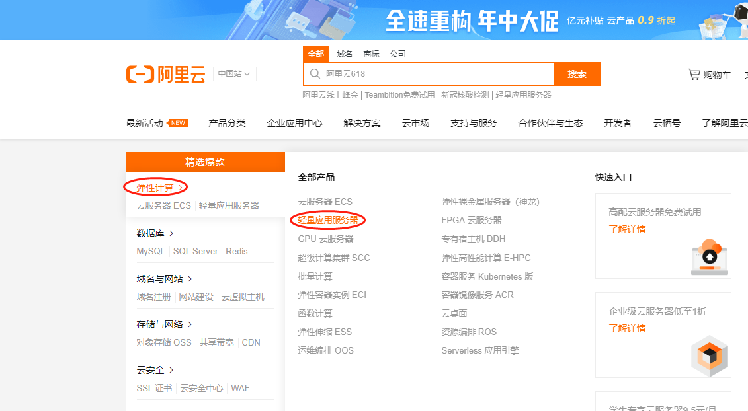The width and height of the screenshot is (748, 411).
Task: Select the 商标 search tab
Action: (x=371, y=54)
